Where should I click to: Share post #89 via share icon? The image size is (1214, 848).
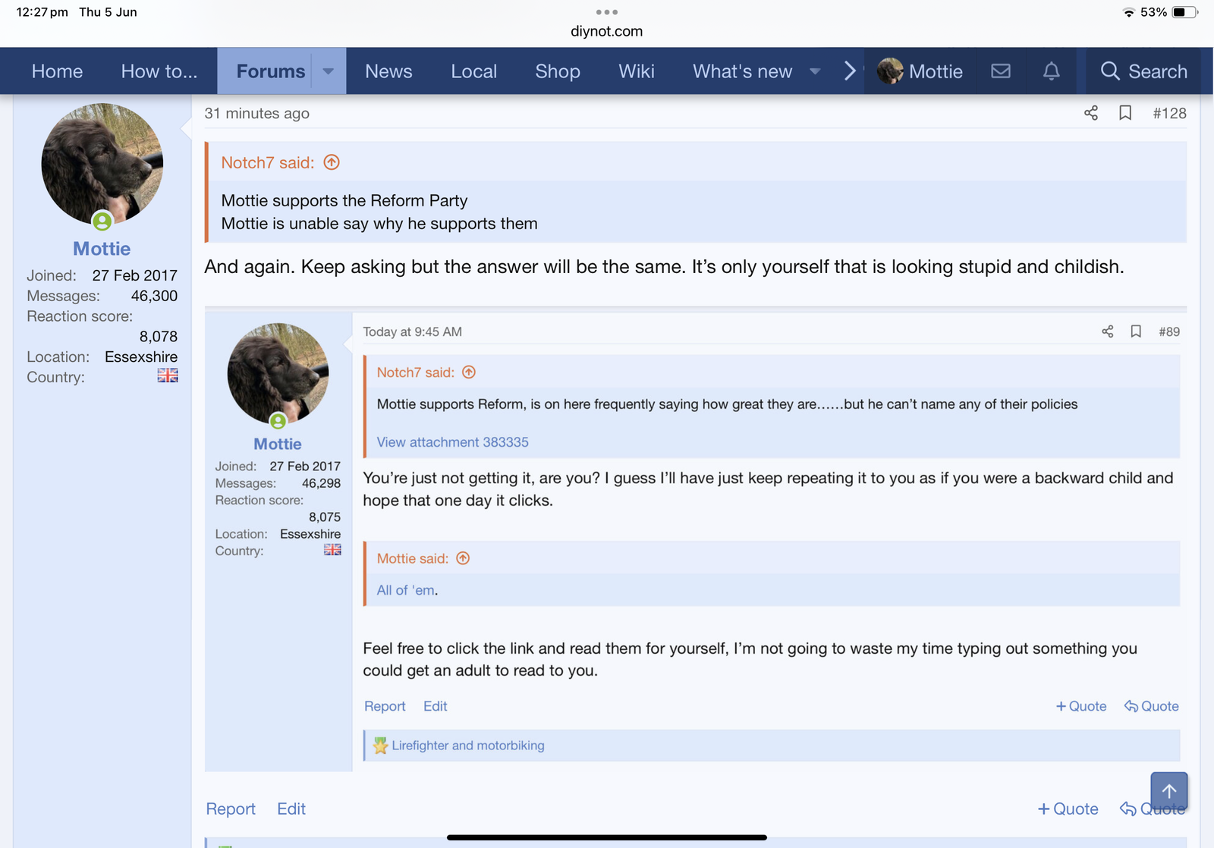click(x=1108, y=331)
